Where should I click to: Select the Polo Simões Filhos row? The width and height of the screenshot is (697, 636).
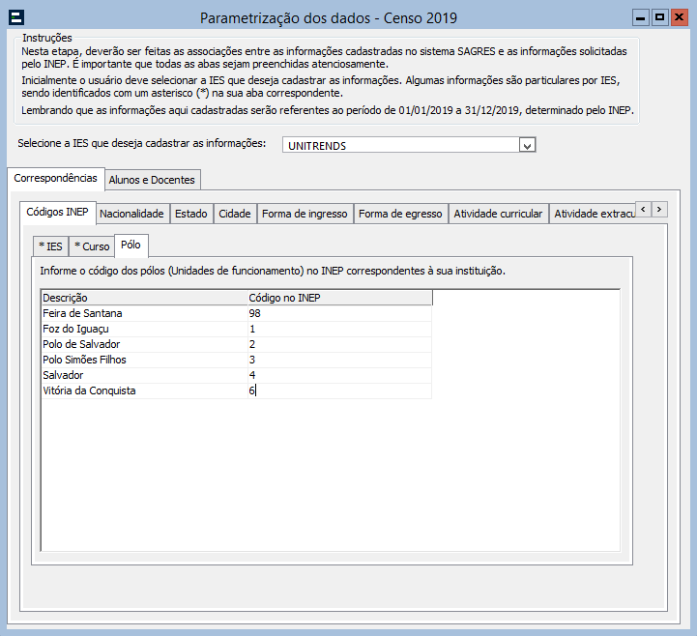pyautogui.click(x=83, y=360)
